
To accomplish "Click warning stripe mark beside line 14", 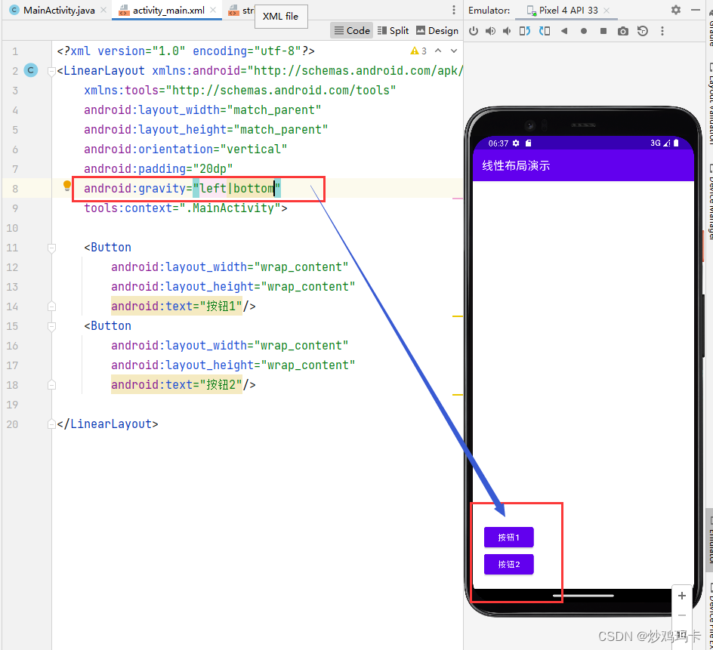I will (x=458, y=316).
